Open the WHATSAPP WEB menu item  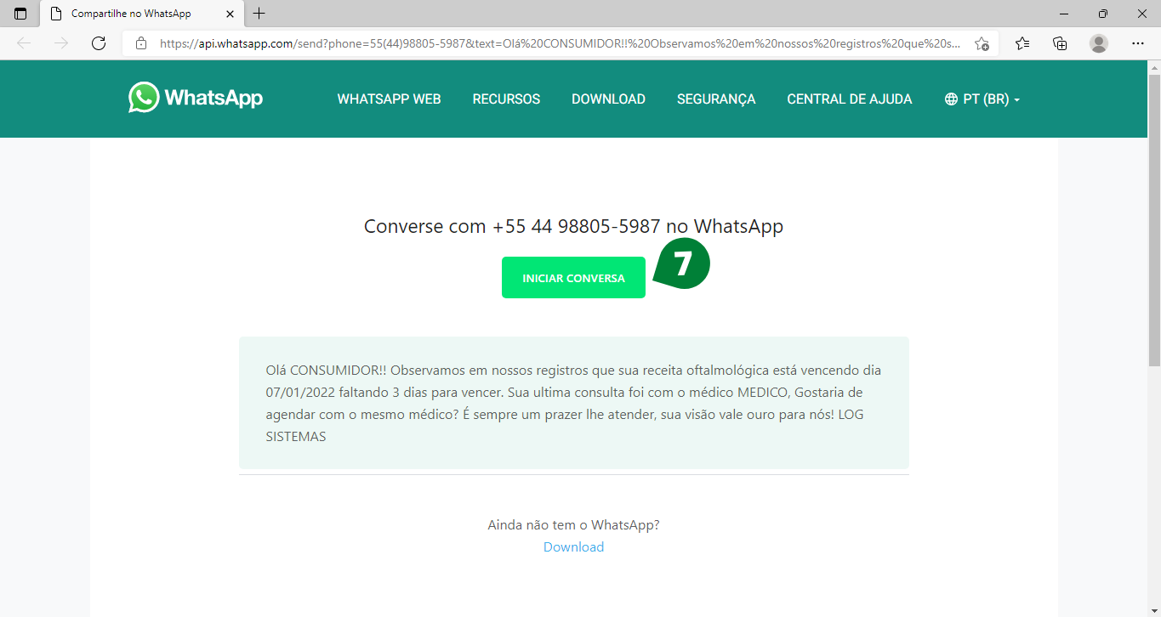(x=389, y=99)
